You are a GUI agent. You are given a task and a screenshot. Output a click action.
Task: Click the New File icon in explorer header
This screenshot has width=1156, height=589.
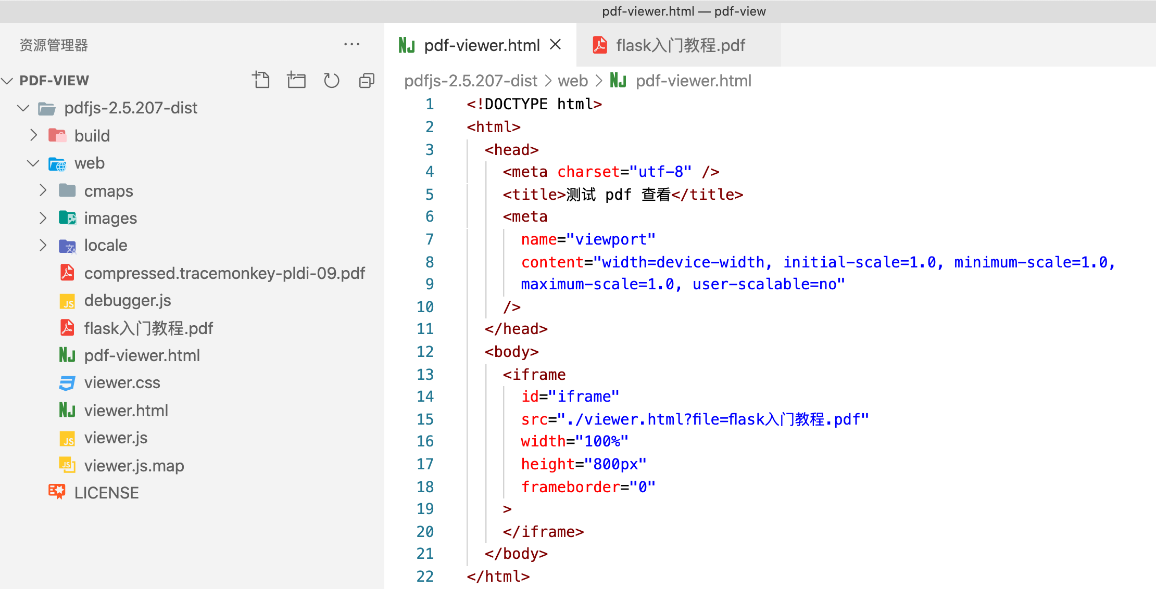point(261,80)
